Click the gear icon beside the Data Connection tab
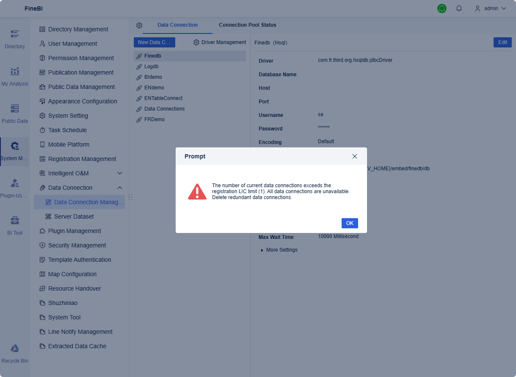The width and height of the screenshot is (516, 377). pos(139,25)
